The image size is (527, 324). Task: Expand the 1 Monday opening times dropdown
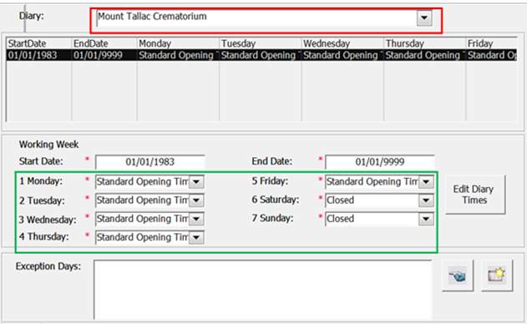[196, 182]
